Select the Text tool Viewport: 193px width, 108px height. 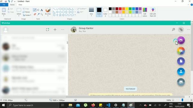42,10
